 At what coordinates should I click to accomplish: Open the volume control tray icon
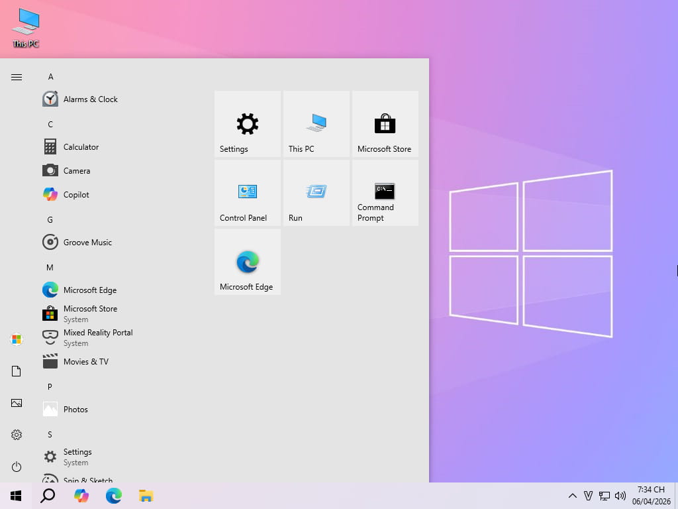(x=620, y=496)
